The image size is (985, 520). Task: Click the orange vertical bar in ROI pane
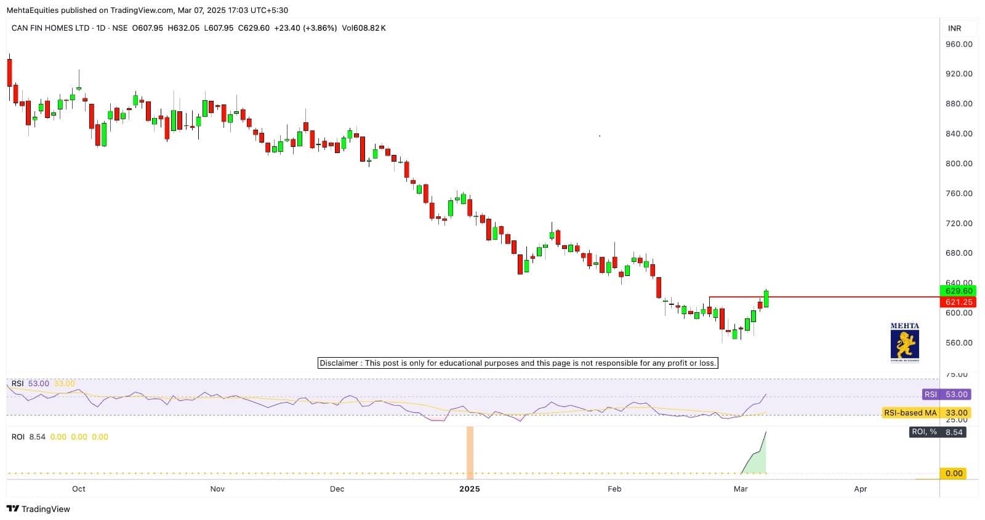click(470, 452)
